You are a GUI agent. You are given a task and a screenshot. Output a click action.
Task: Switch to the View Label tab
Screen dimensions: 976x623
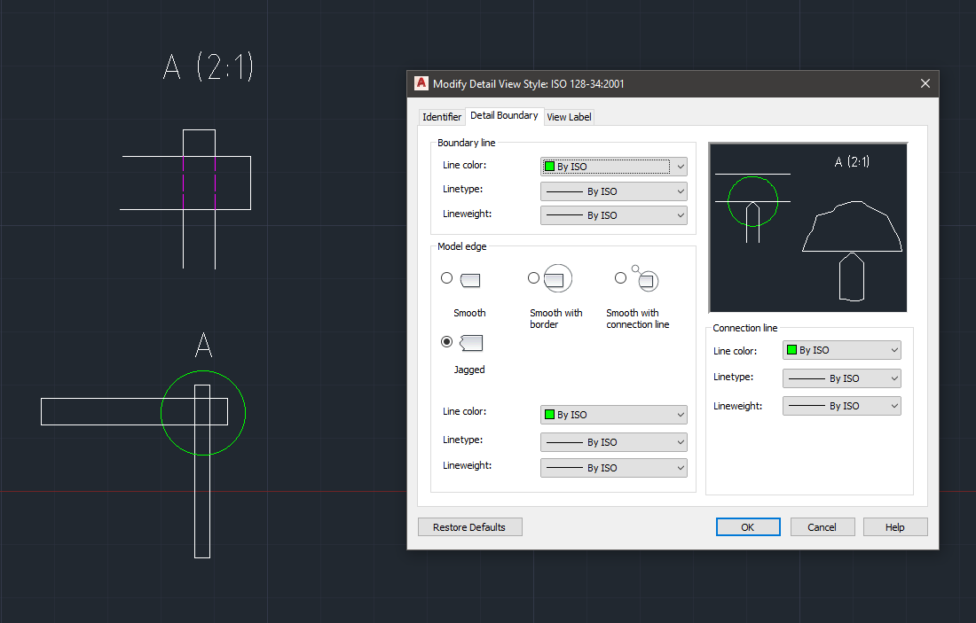click(x=569, y=116)
